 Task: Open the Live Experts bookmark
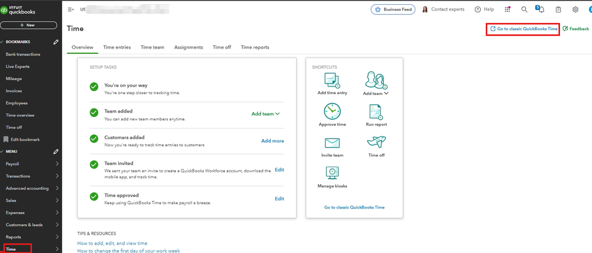pyautogui.click(x=18, y=66)
